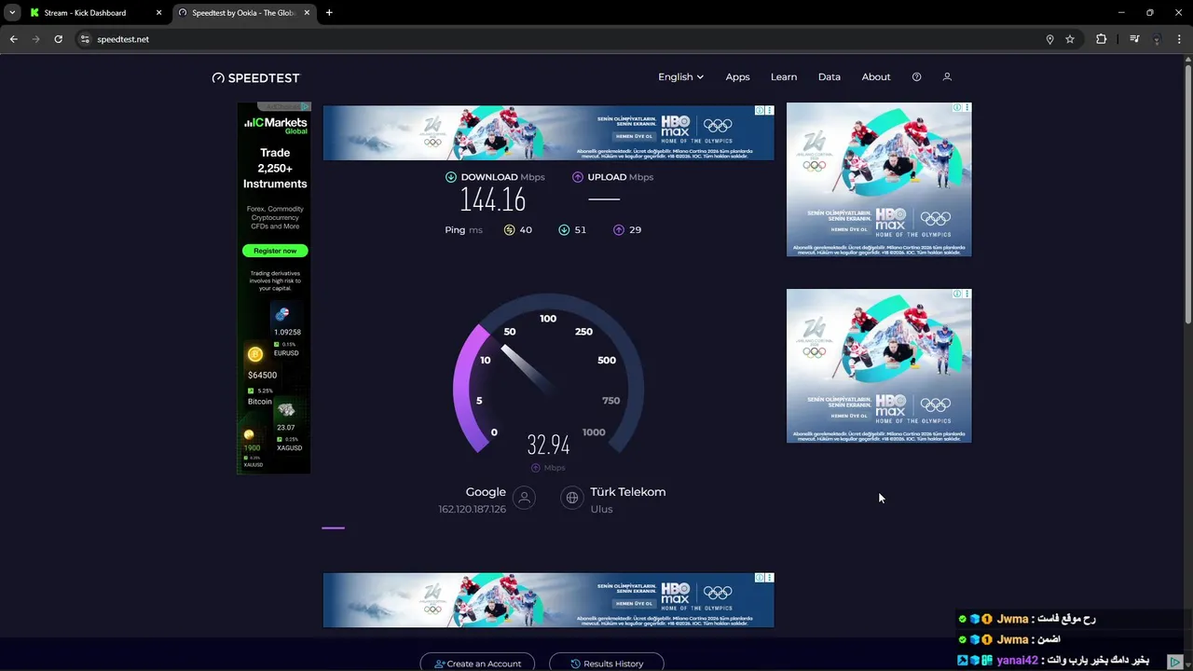Open location permission icon in address bar
This screenshot has height=671, width=1193.
[x=1049, y=39]
